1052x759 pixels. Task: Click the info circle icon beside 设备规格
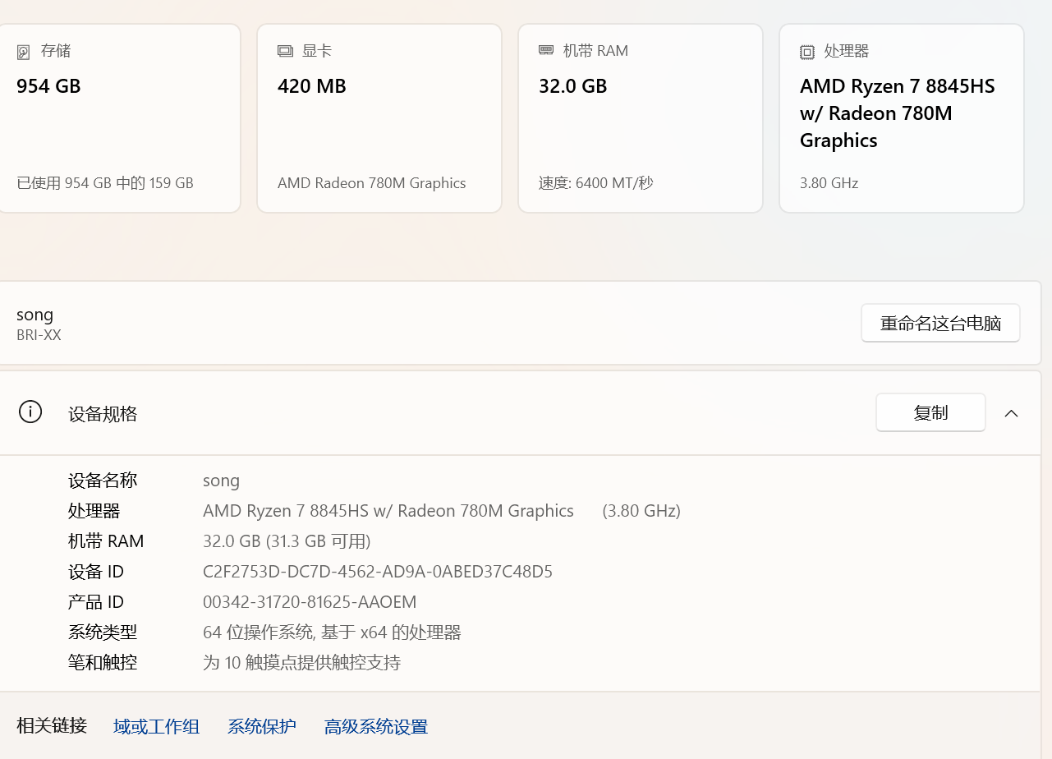click(x=30, y=412)
